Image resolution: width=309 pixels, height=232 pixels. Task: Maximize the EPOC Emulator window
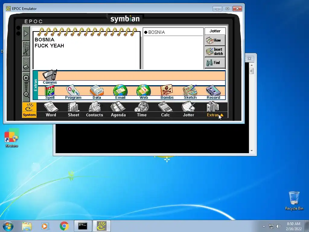227,9
